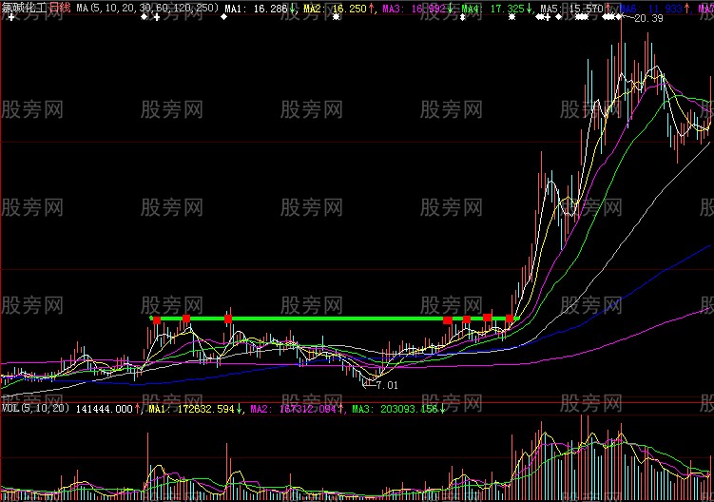Click the diamond info marker under the MA4 label
714x502 pixels.
click(x=463, y=17)
